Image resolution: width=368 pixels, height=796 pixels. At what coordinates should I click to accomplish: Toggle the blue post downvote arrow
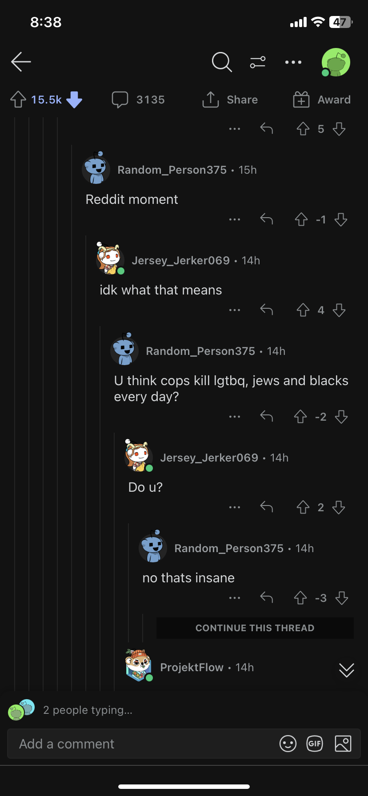(x=74, y=99)
